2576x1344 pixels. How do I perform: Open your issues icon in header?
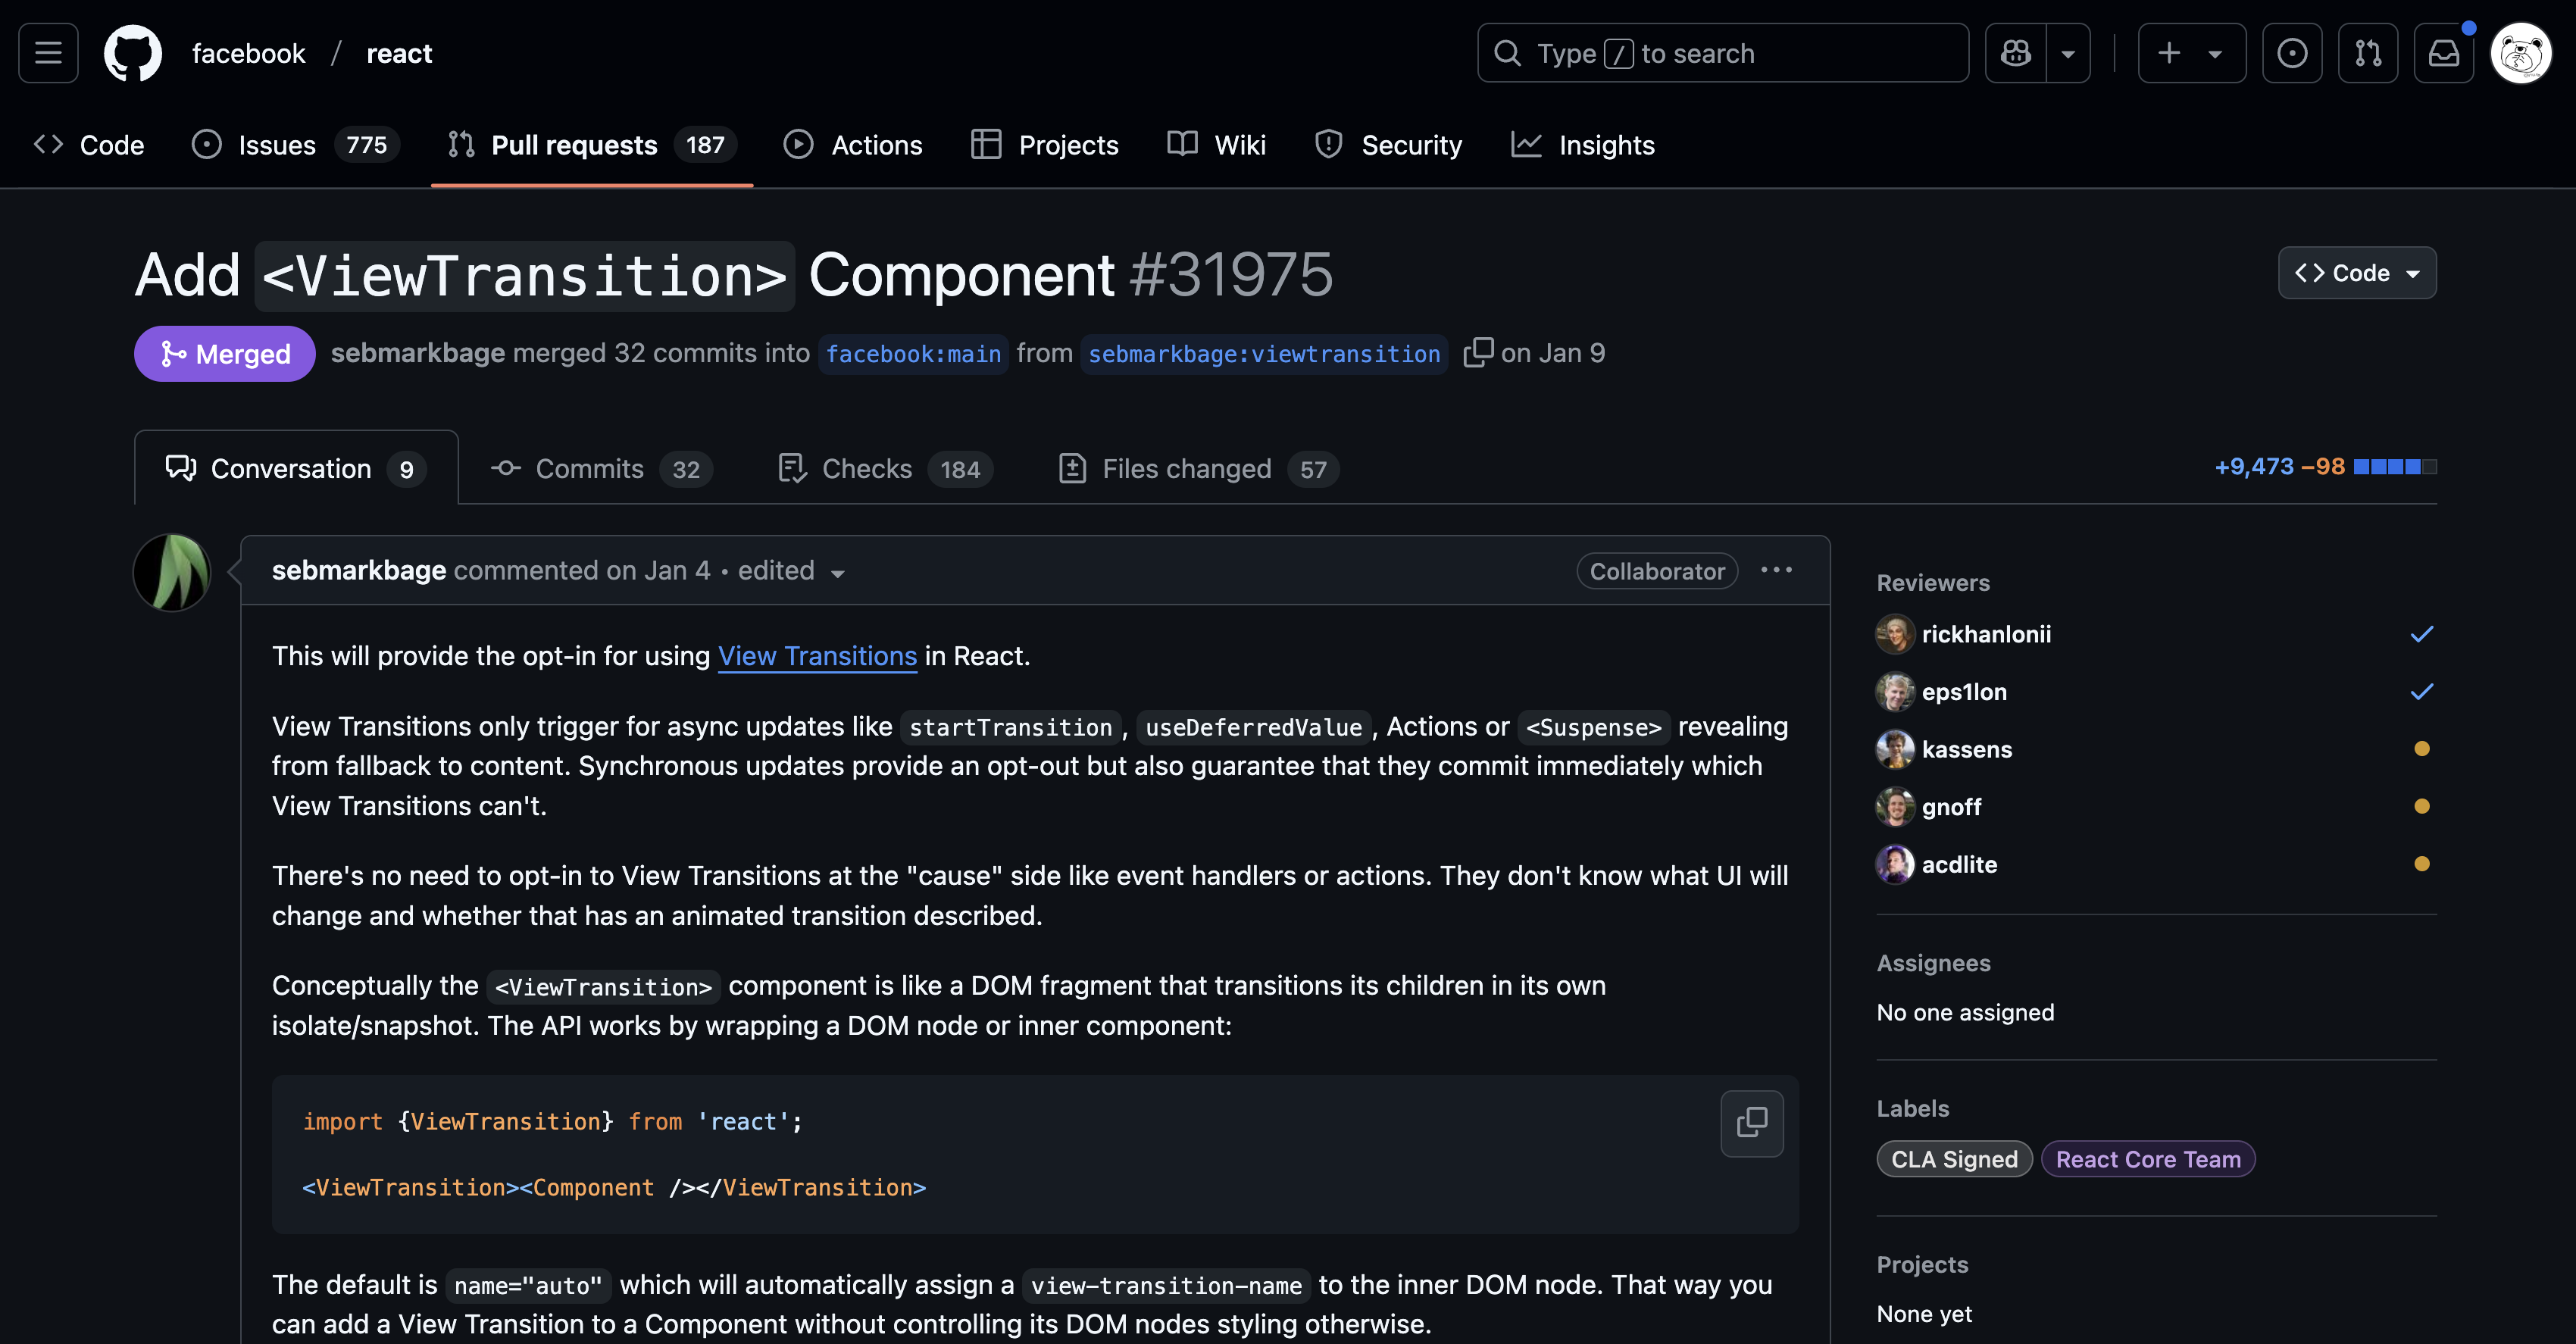pos(2292,53)
